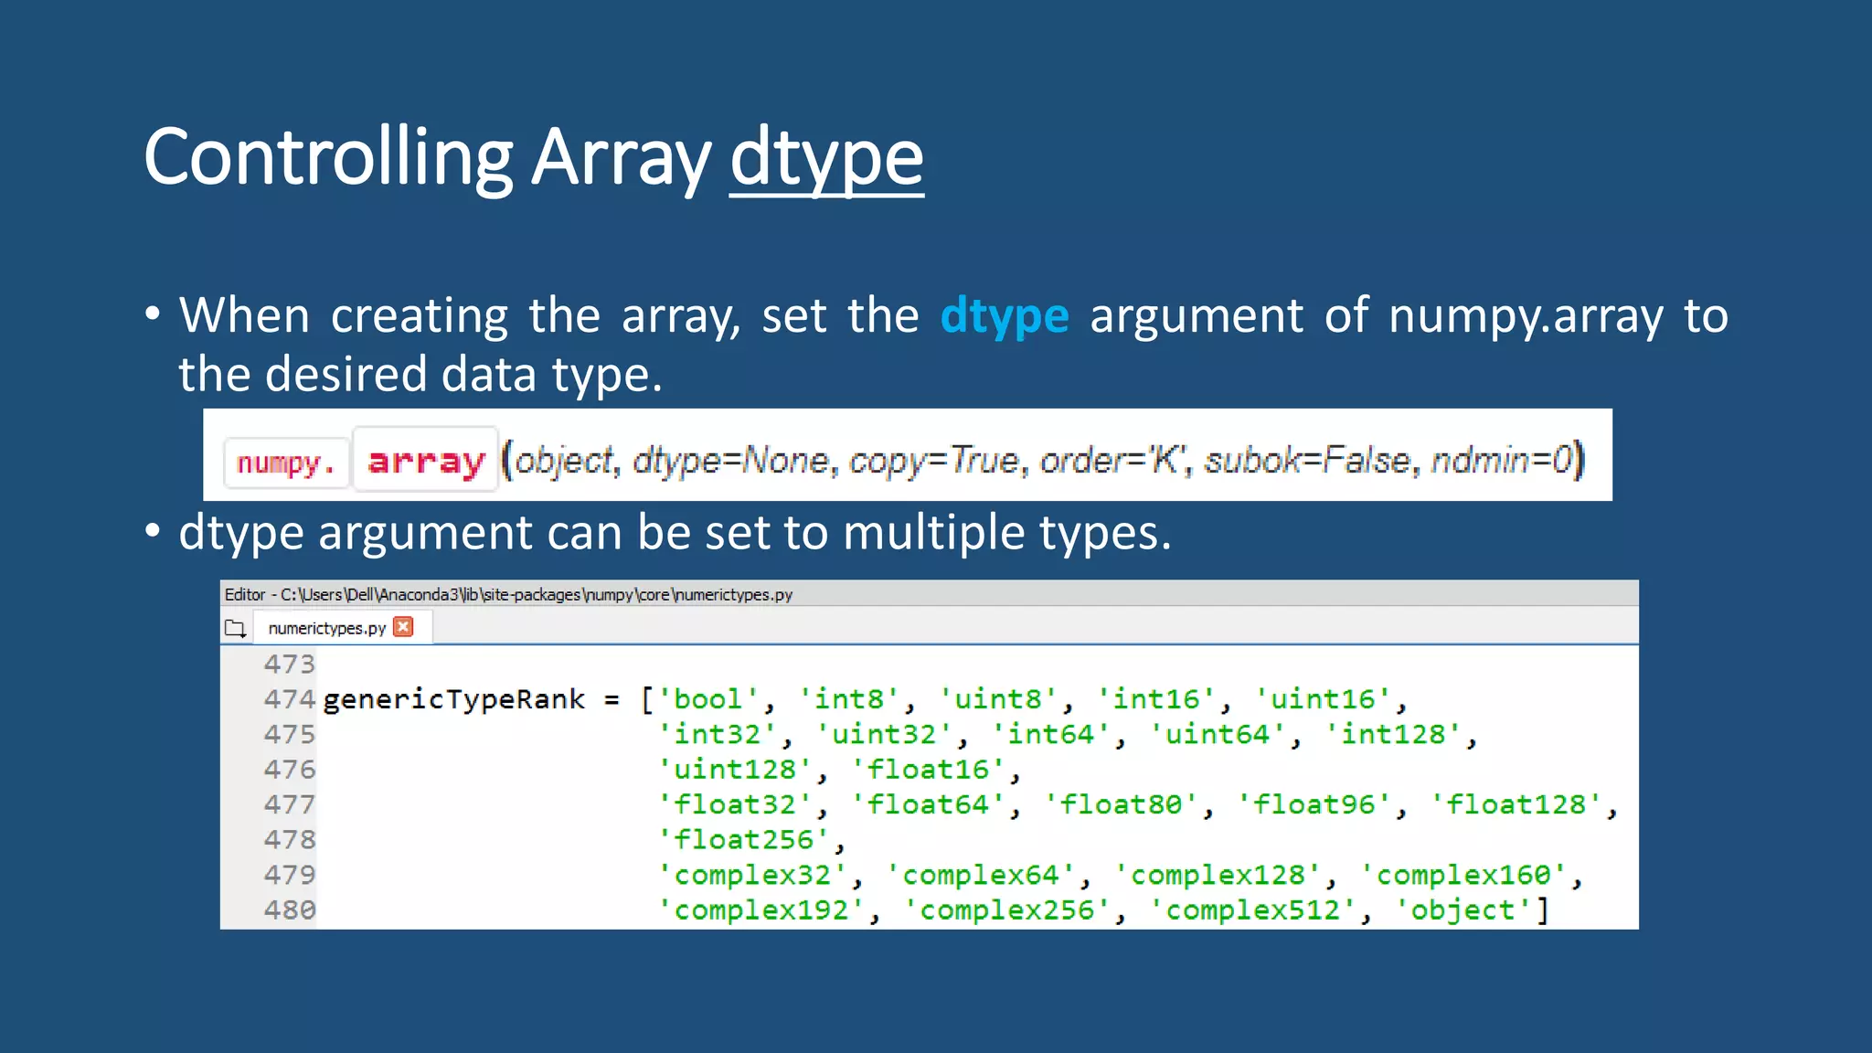Click the 'int32' string in code
The height and width of the screenshot is (1053, 1872).
click(718, 734)
